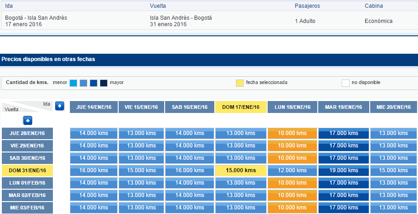Click the darkest navy legend swatch
Viewport: 418px width, 214px height.
tap(104, 83)
